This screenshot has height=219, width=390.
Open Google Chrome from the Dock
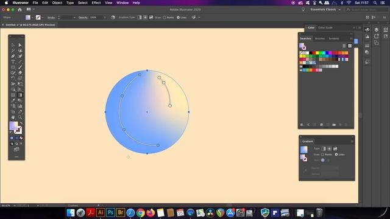coord(141,213)
